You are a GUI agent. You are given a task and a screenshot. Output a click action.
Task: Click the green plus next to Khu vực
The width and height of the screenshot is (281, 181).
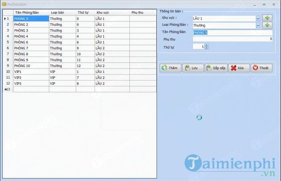point(267,18)
